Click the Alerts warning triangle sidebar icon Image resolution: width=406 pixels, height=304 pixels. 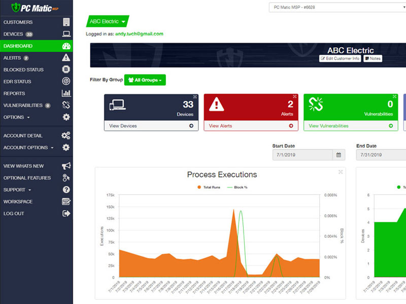pyautogui.click(x=66, y=57)
